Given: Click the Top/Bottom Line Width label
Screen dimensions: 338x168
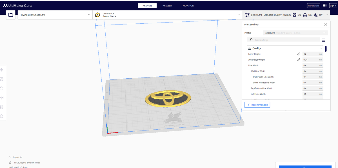Looking at the screenshot, I should (x=261, y=88).
